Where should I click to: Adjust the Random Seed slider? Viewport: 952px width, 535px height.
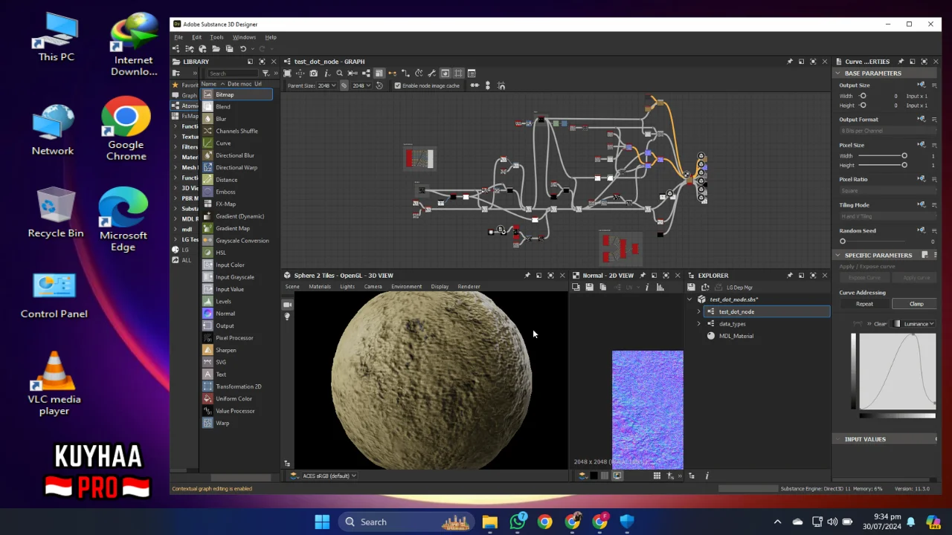click(x=875, y=241)
